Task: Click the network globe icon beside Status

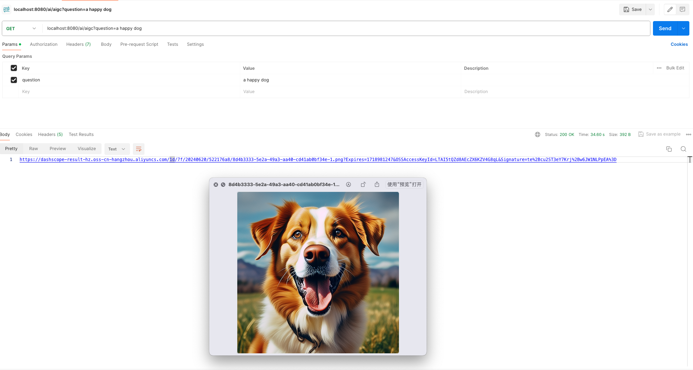Action: [x=538, y=134]
